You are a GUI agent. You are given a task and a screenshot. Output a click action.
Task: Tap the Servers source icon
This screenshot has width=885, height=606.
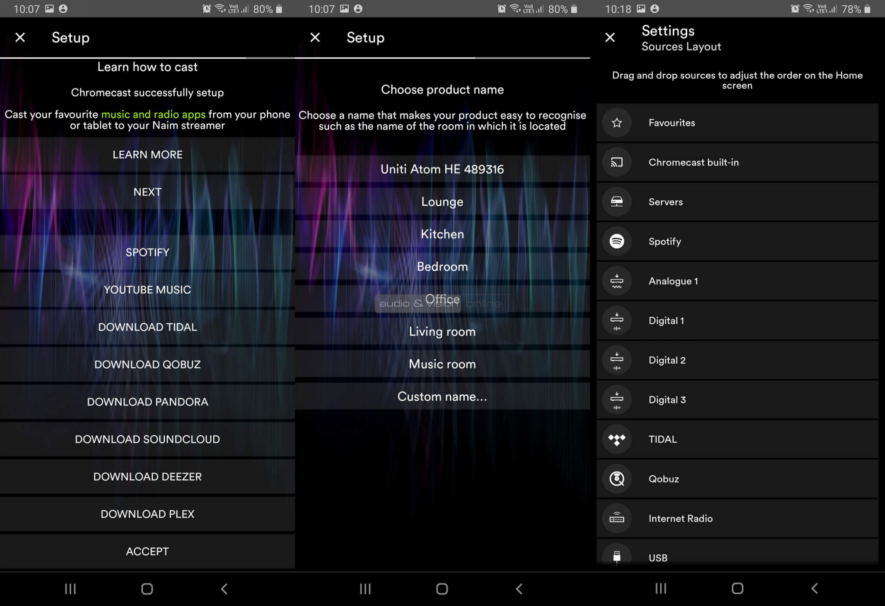[617, 202]
